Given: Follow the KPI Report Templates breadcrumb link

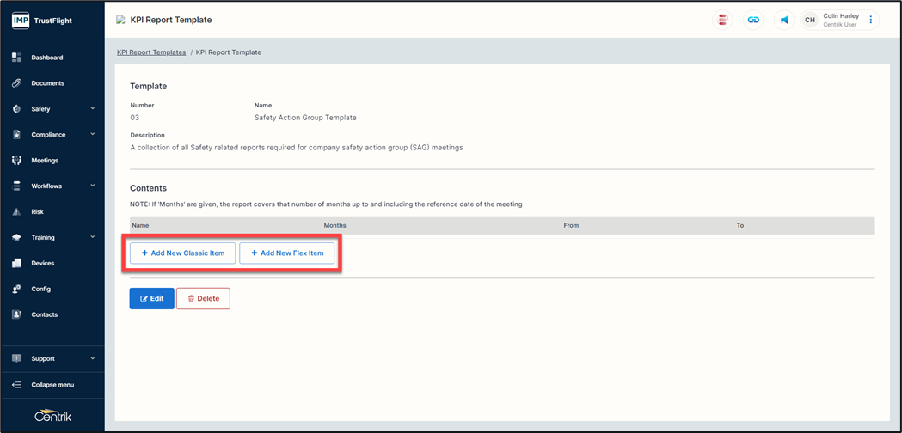Looking at the screenshot, I should coord(151,52).
